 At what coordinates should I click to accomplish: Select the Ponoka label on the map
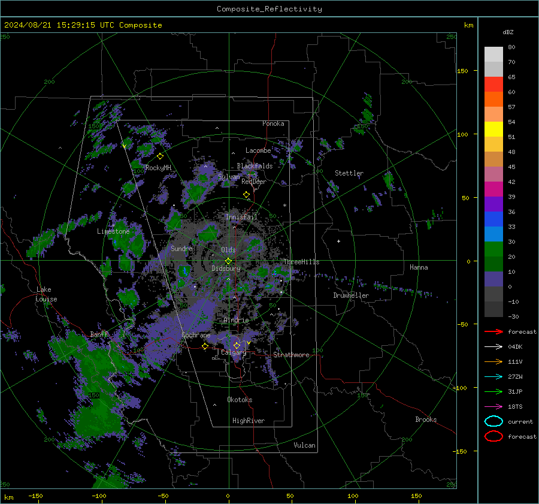(x=273, y=123)
